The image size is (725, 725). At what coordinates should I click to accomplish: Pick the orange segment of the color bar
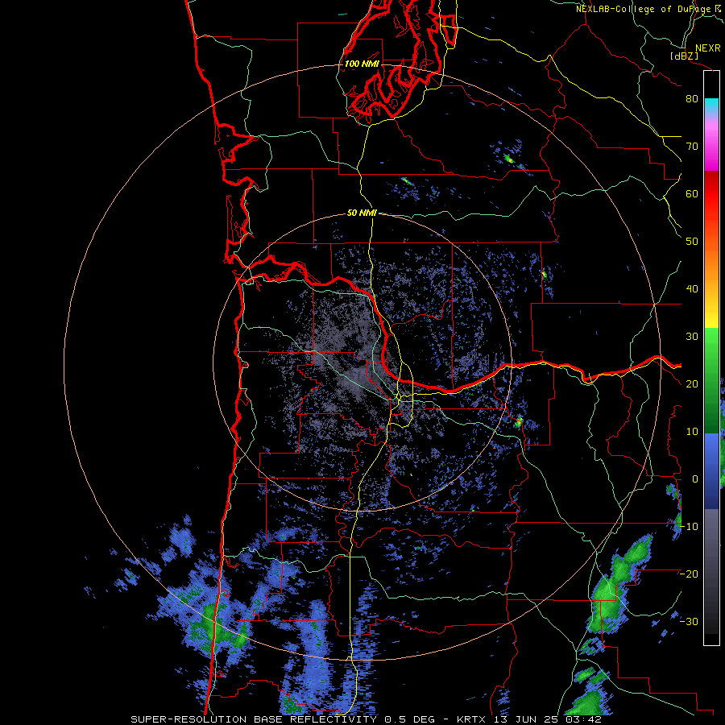tap(711, 263)
